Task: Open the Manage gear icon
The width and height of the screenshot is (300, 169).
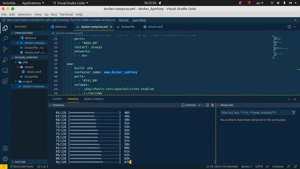Action: 5,159
